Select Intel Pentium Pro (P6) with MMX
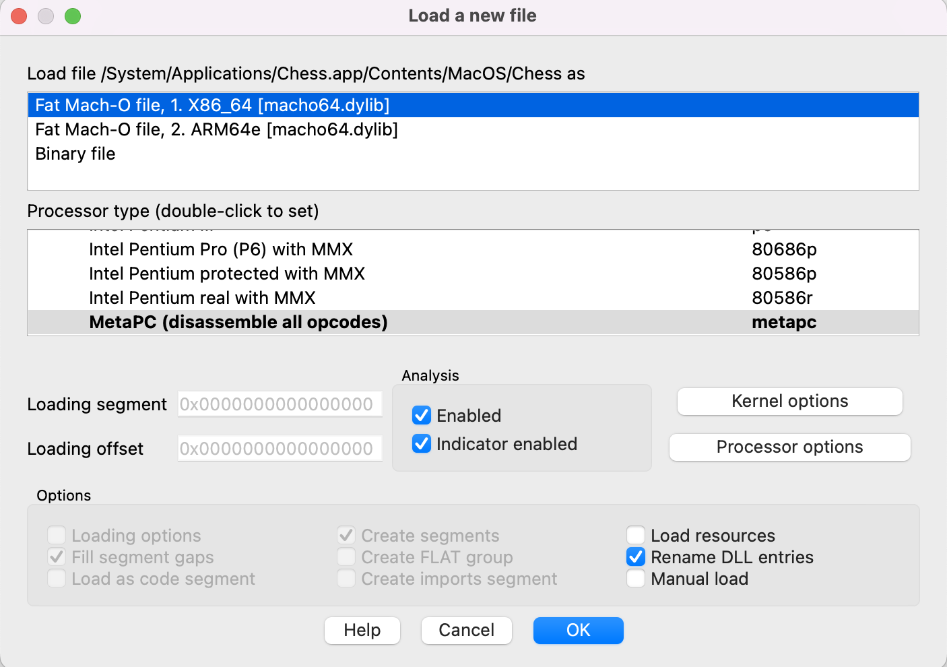Viewport: 947px width, 667px height. [x=221, y=249]
